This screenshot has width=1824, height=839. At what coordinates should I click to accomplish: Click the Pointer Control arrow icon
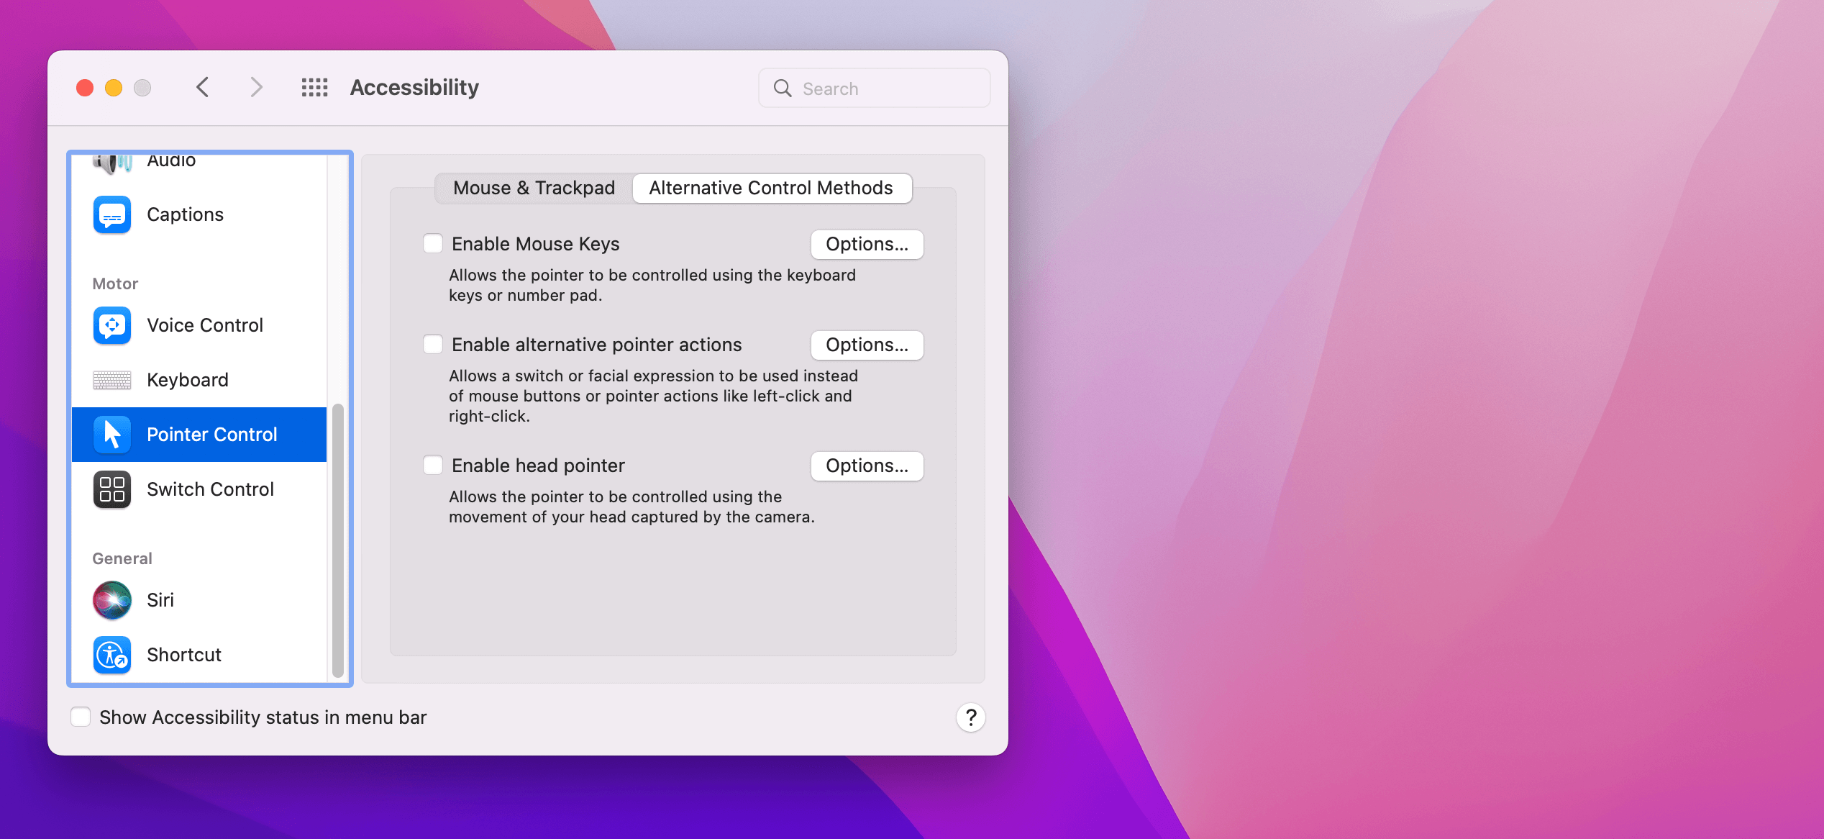coord(111,435)
